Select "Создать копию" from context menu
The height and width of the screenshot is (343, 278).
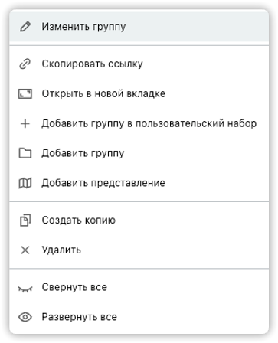[x=139, y=220]
